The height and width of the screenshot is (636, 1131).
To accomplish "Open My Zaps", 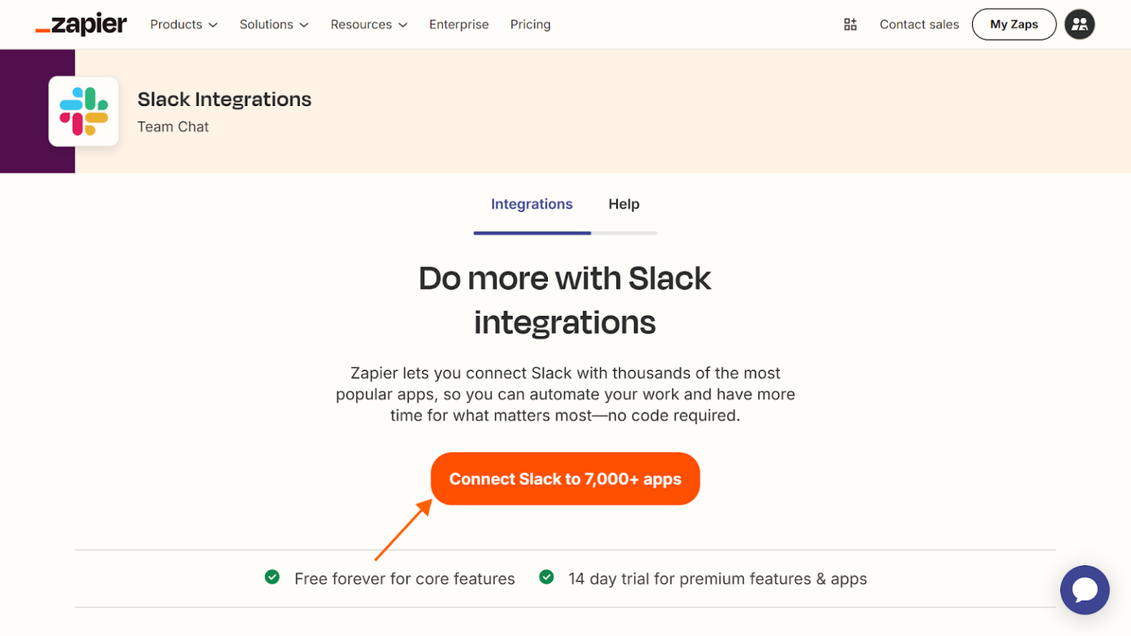I will point(1013,24).
